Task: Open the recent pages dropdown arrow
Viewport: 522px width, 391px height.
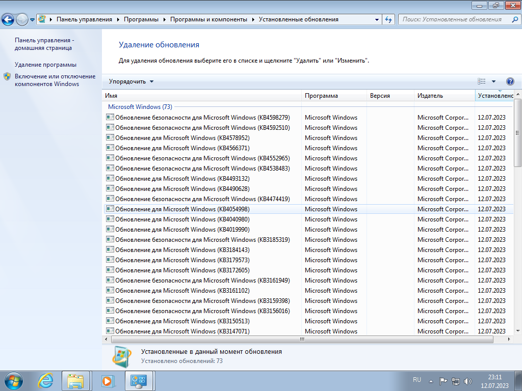Action: 32,20
